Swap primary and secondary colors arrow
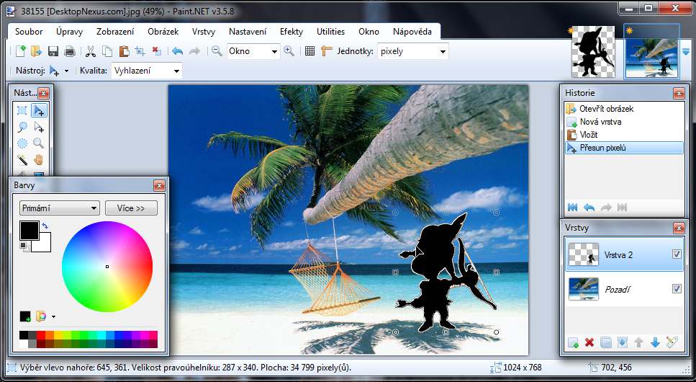696x382 pixels. [x=45, y=226]
